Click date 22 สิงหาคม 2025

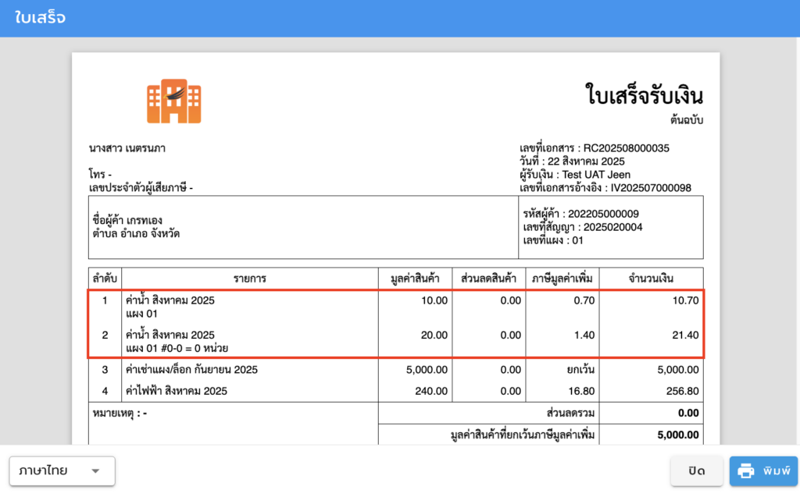coord(586,162)
